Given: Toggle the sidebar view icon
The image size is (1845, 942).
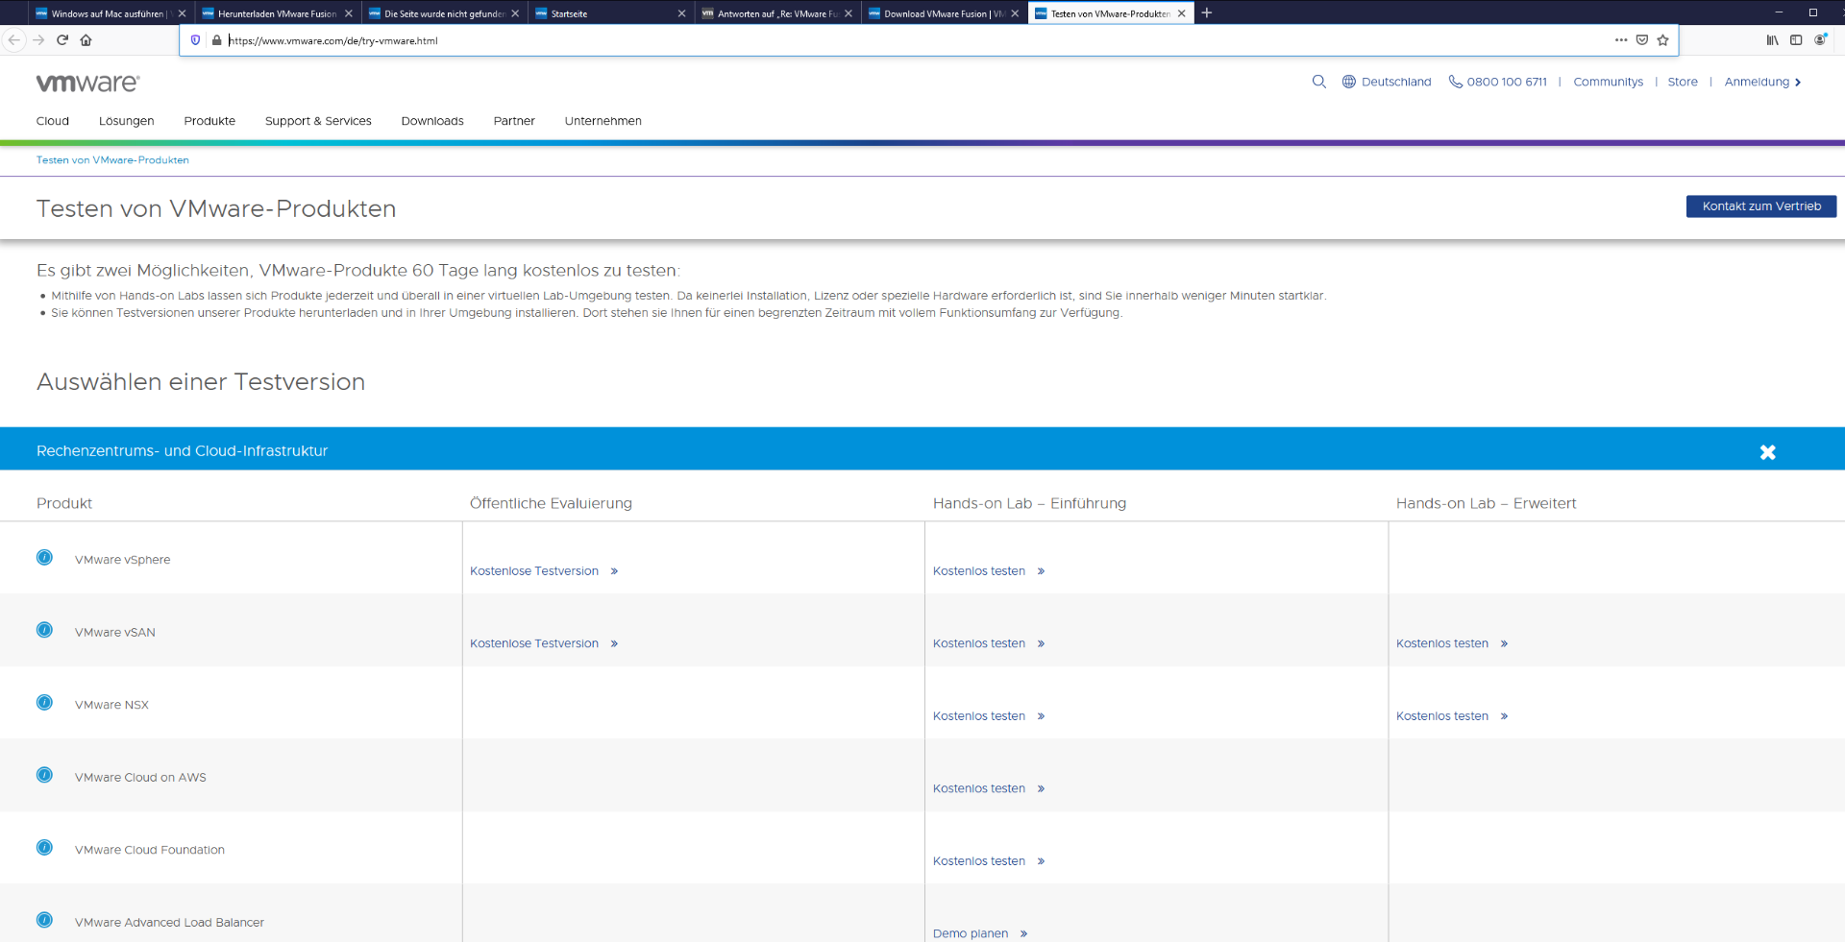Looking at the screenshot, I should pos(1796,40).
